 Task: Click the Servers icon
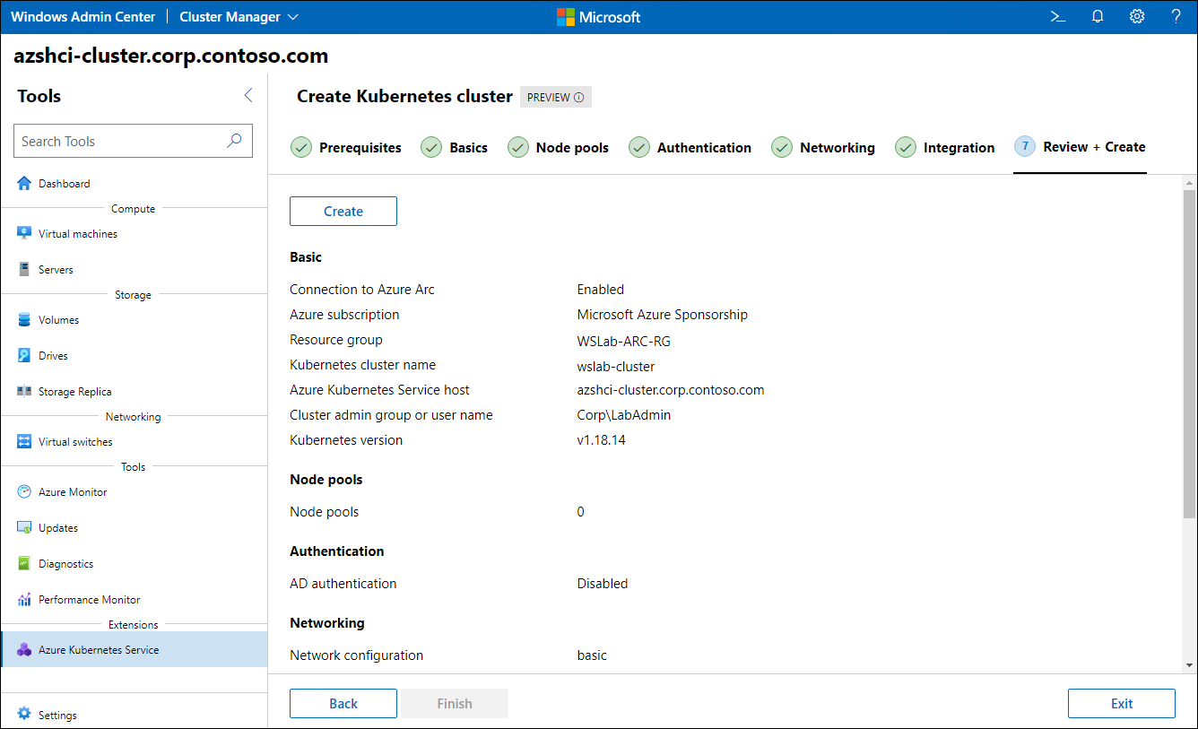click(x=24, y=269)
